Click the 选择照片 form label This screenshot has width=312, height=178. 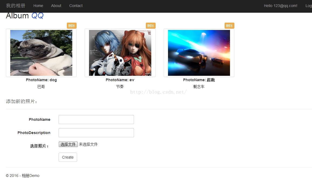coord(39,146)
